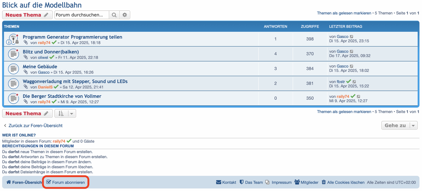
Task: Click topic icon for Programm Generator thread
Action: (13, 39)
